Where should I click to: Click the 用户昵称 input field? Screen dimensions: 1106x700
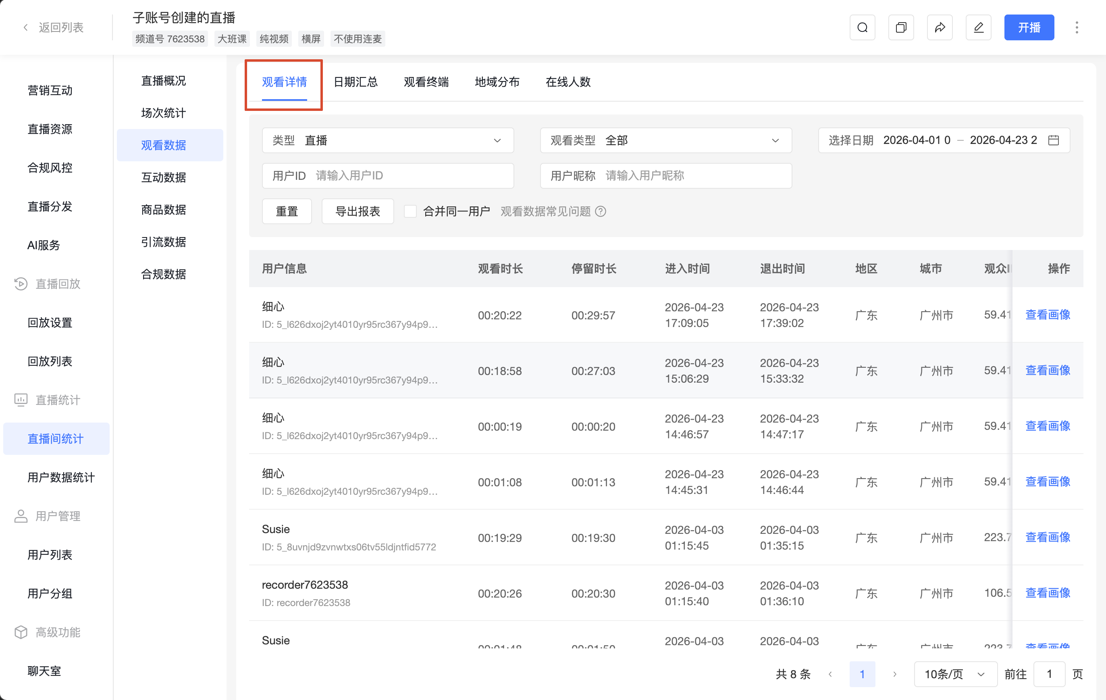point(666,175)
